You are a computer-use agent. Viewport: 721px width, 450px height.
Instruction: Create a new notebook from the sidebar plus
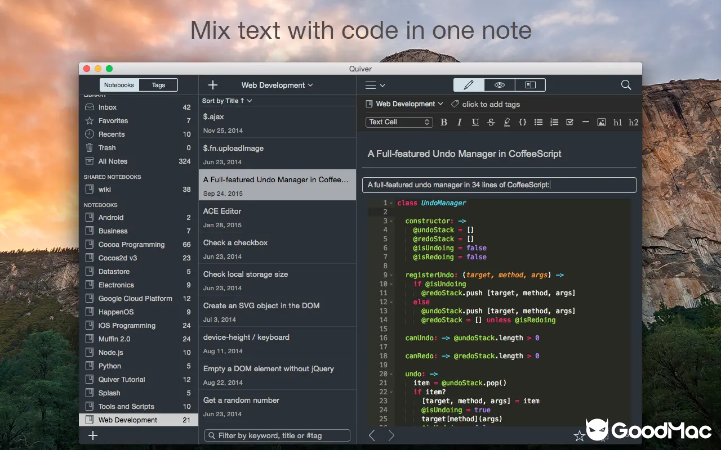94,435
